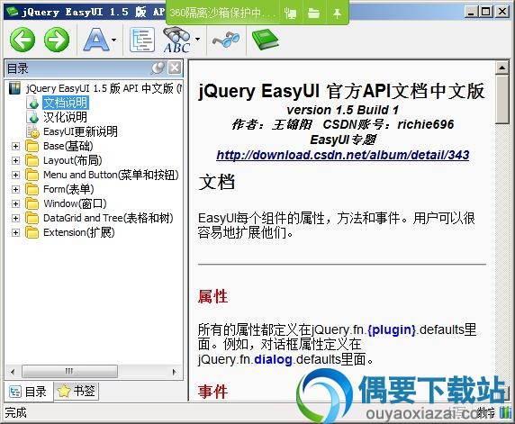
Task: Open the binoculars ABC search tool
Action: 176,40
